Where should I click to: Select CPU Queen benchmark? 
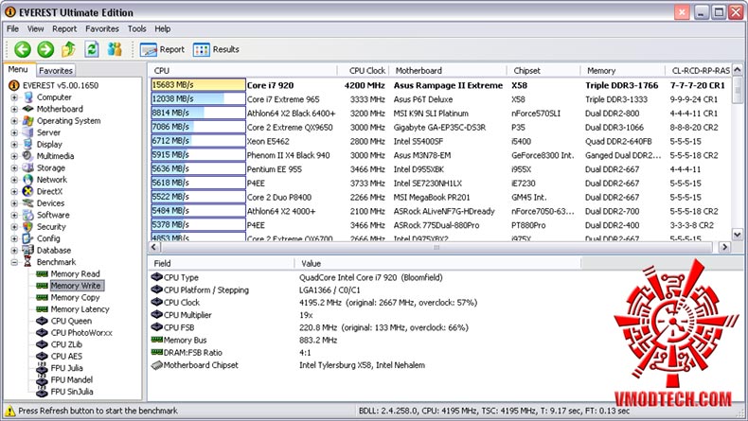pos(71,321)
